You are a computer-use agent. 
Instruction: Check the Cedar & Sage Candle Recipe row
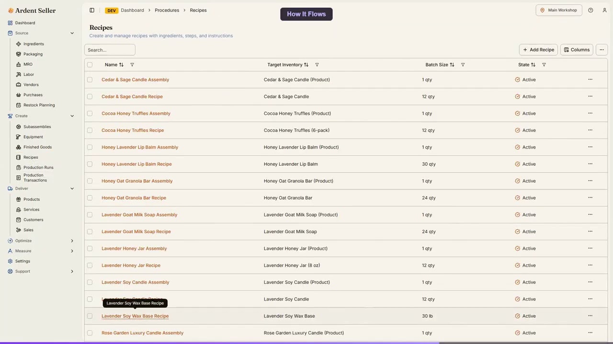90,97
